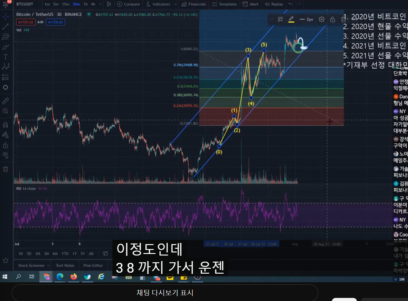This screenshot has width=408, height=301.
Task: Expand the indicators favorites dropdown arrow
Action: [x=175, y=4]
